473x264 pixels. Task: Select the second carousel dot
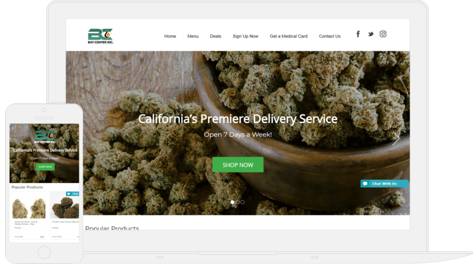238,202
